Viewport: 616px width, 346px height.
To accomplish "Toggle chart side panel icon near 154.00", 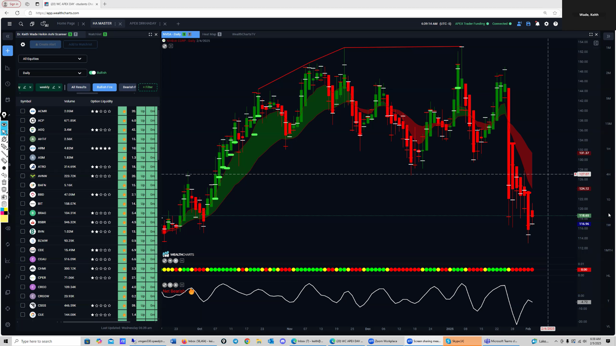I will pos(596,43).
